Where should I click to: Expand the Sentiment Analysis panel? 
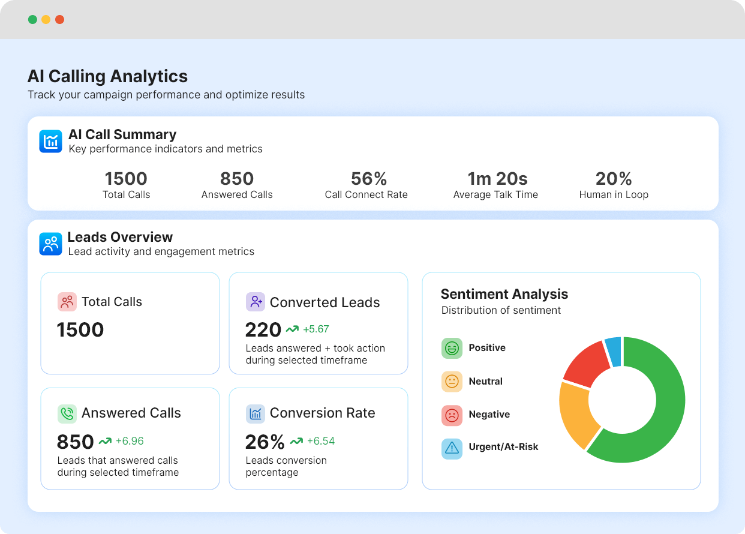point(562,379)
